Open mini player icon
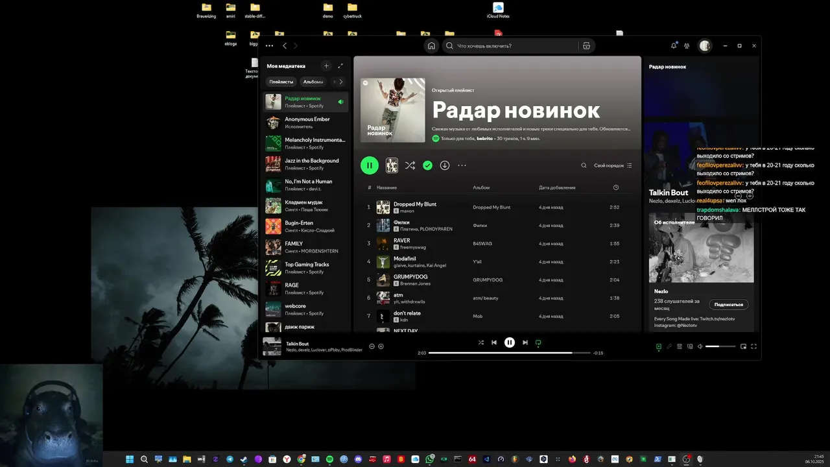Image resolution: width=830 pixels, height=467 pixels. tap(743, 346)
